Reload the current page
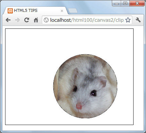The width and height of the screenshot is (146, 133). pyautogui.click(x=27, y=20)
